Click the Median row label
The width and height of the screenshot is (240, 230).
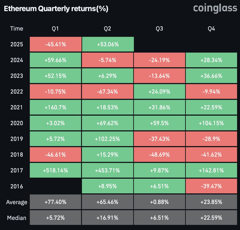tap(17, 218)
